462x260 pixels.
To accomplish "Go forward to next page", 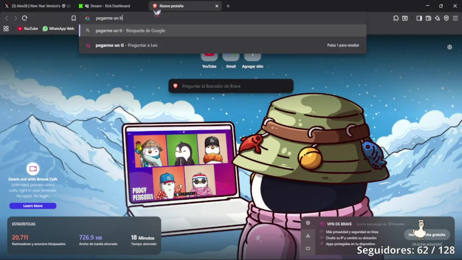I will click(16, 18).
